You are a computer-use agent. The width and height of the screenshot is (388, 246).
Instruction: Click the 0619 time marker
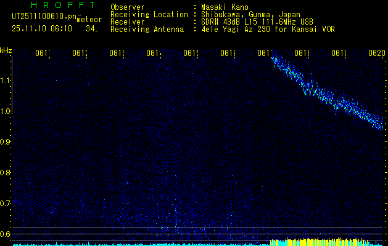point(339,53)
